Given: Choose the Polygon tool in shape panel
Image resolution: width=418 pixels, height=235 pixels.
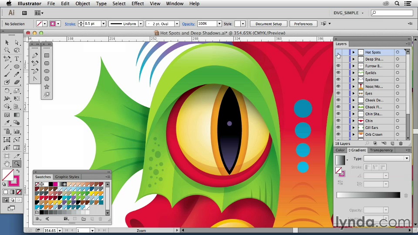Looking at the screenshot, I should tap(47, 79).
